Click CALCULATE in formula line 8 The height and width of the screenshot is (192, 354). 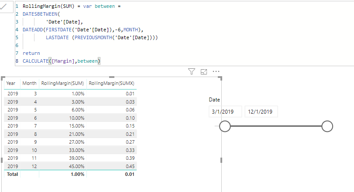(x=35, y=61)
